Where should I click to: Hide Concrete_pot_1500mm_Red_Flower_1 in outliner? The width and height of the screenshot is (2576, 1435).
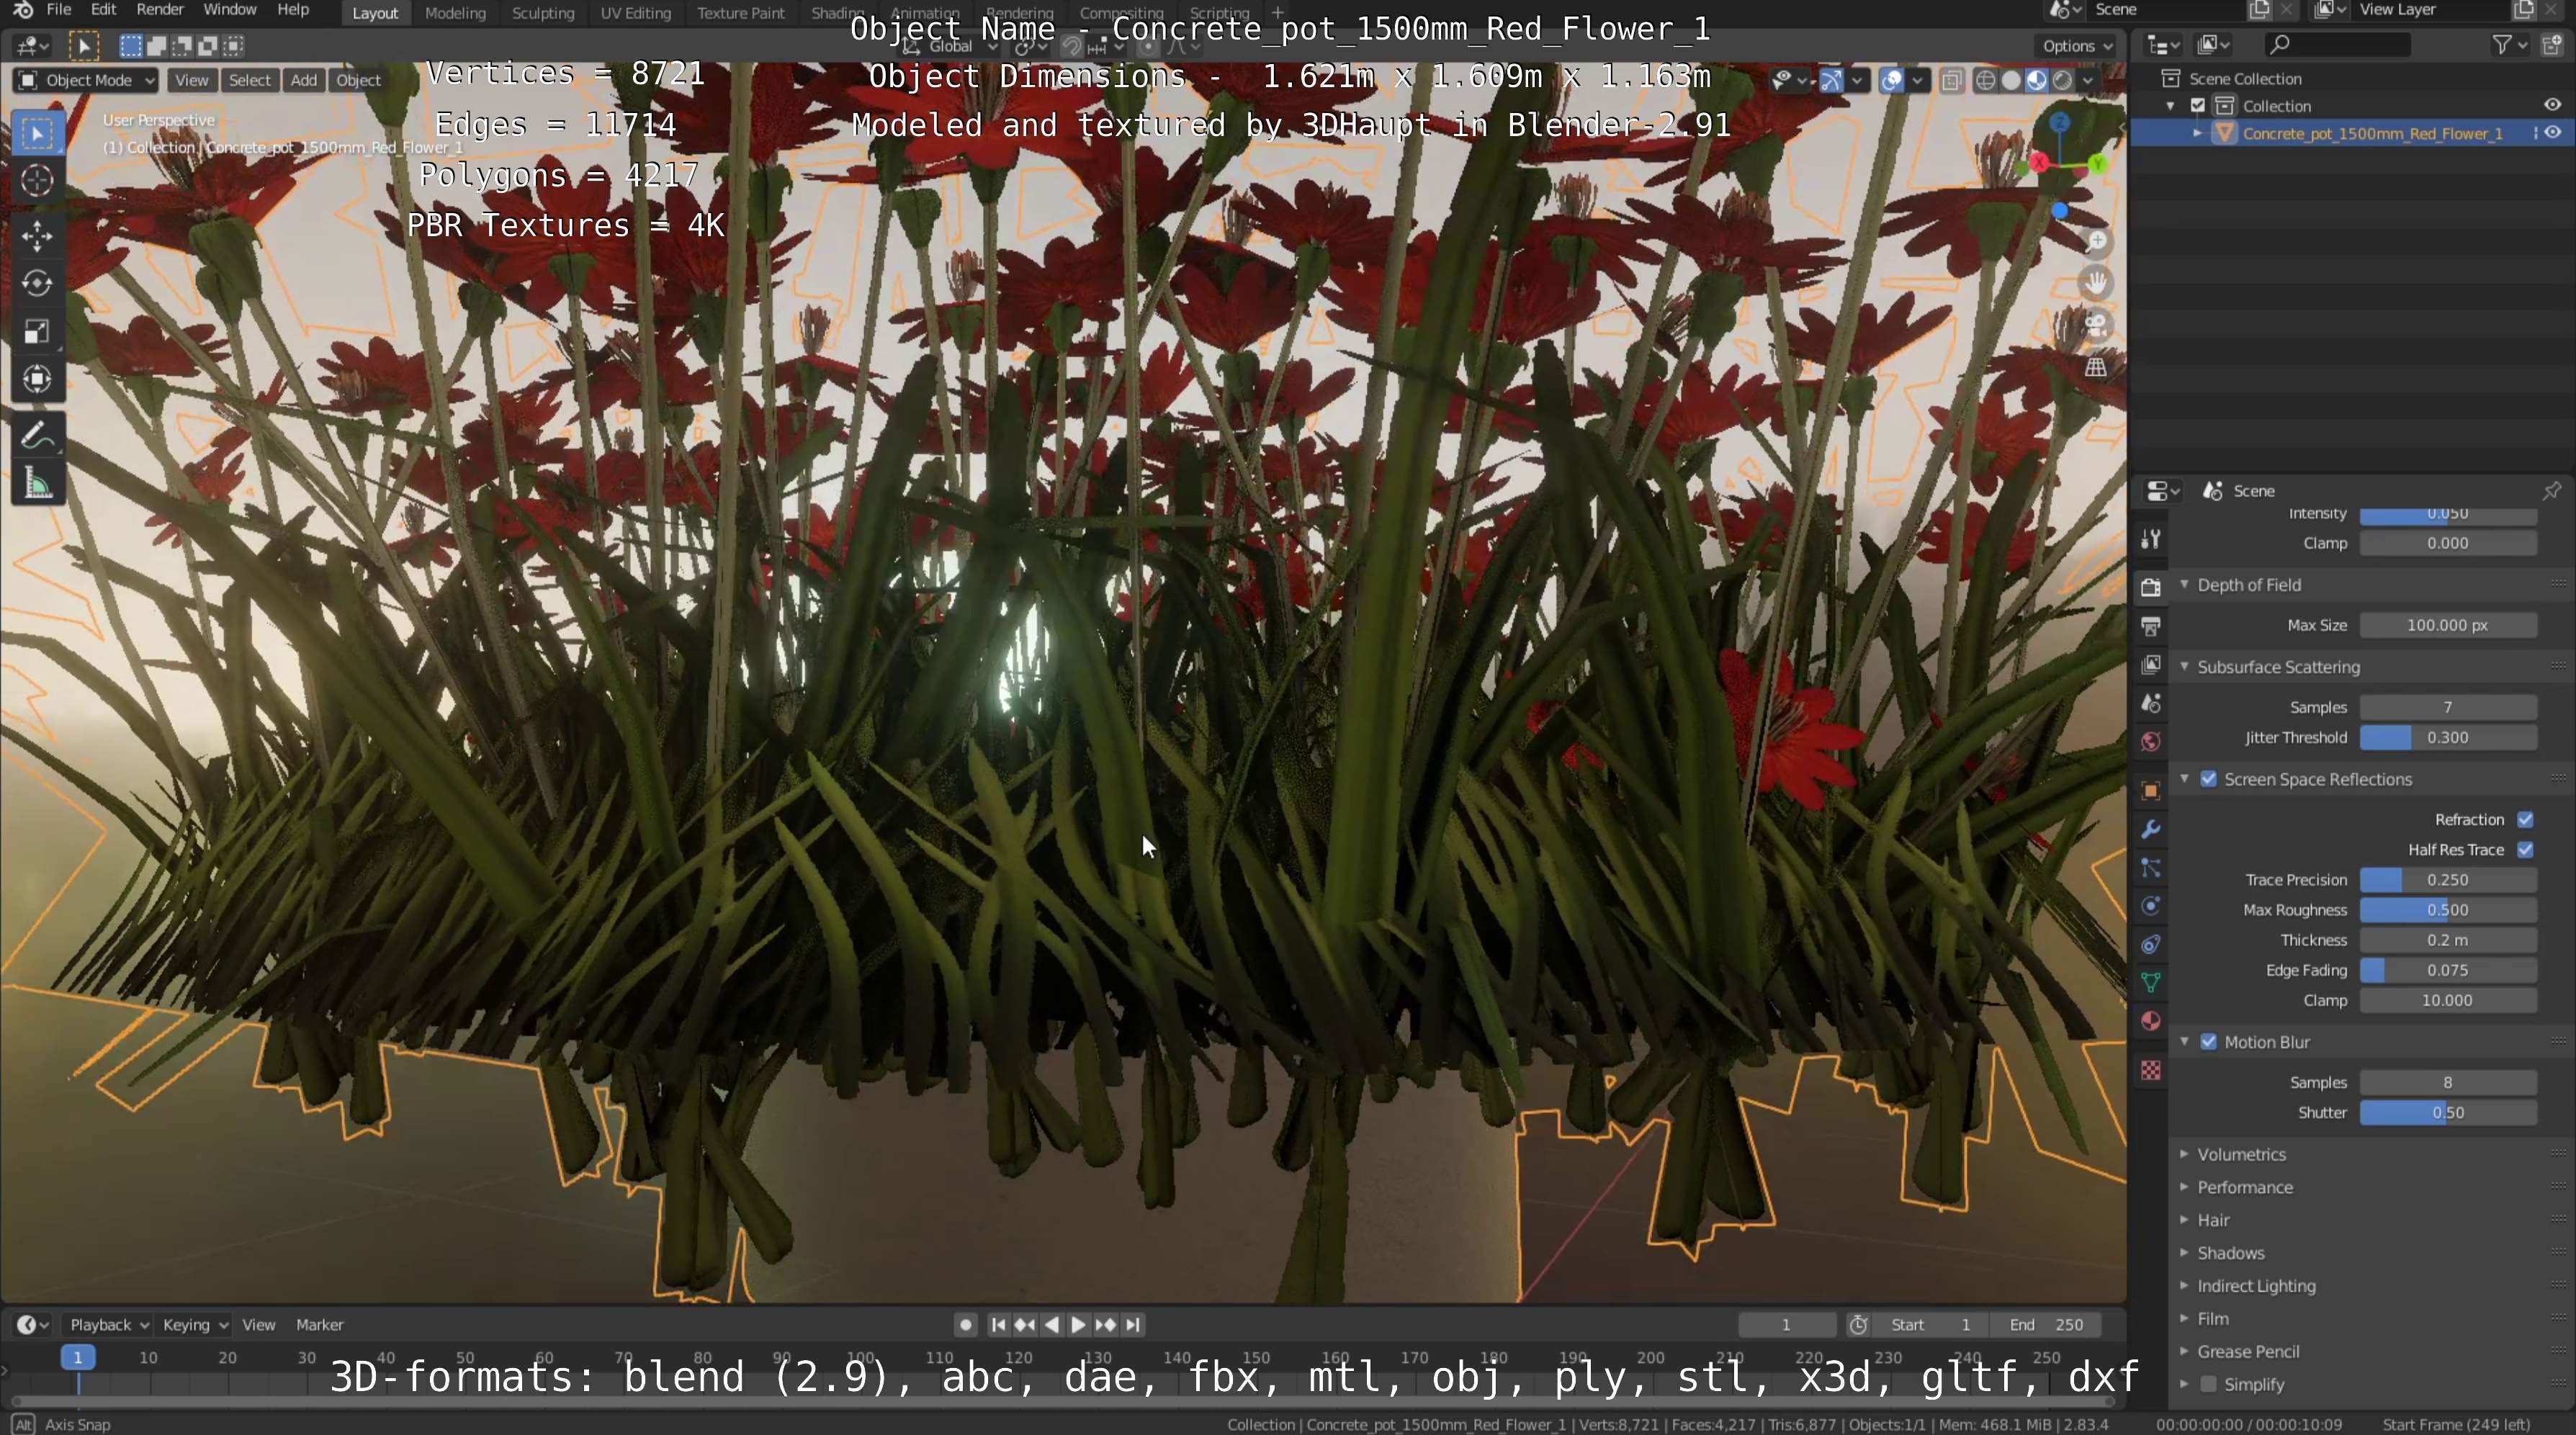(x=2553, y=133)
